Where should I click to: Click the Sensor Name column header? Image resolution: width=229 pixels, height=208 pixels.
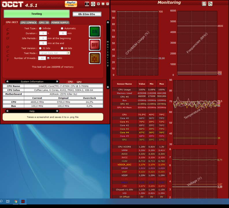pyautogui.click(x=124, y=84)
